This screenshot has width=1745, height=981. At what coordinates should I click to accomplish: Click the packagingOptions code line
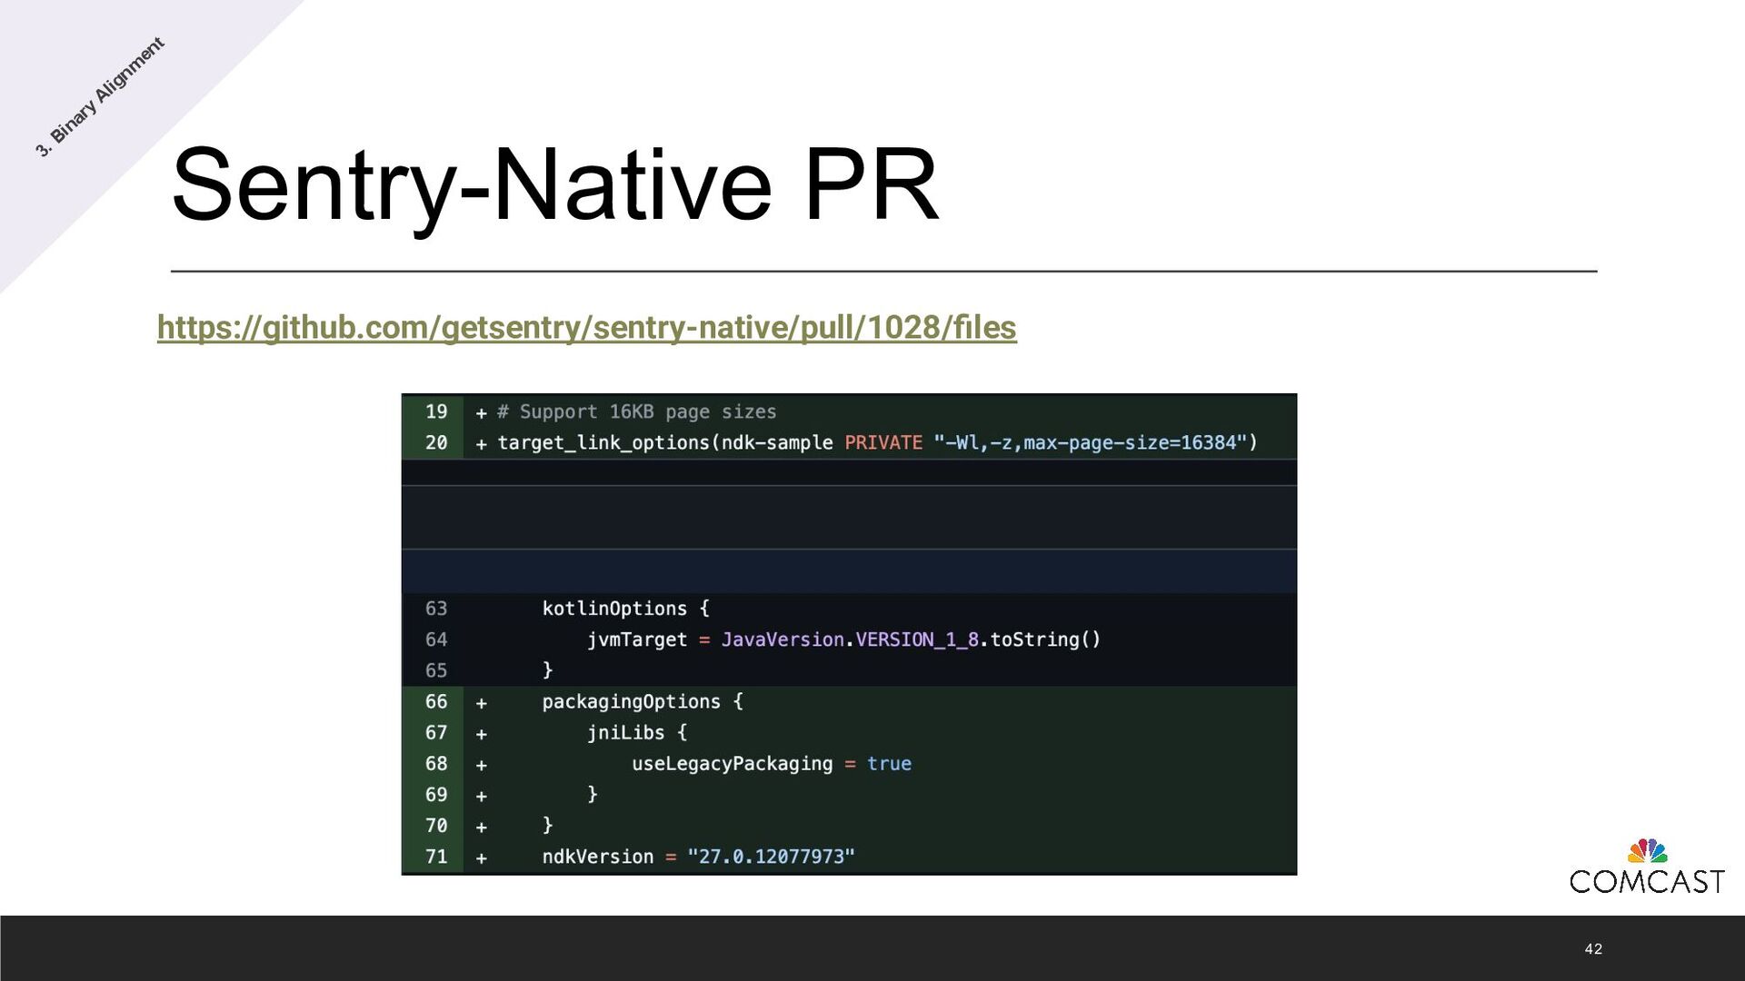click(642, 702)
